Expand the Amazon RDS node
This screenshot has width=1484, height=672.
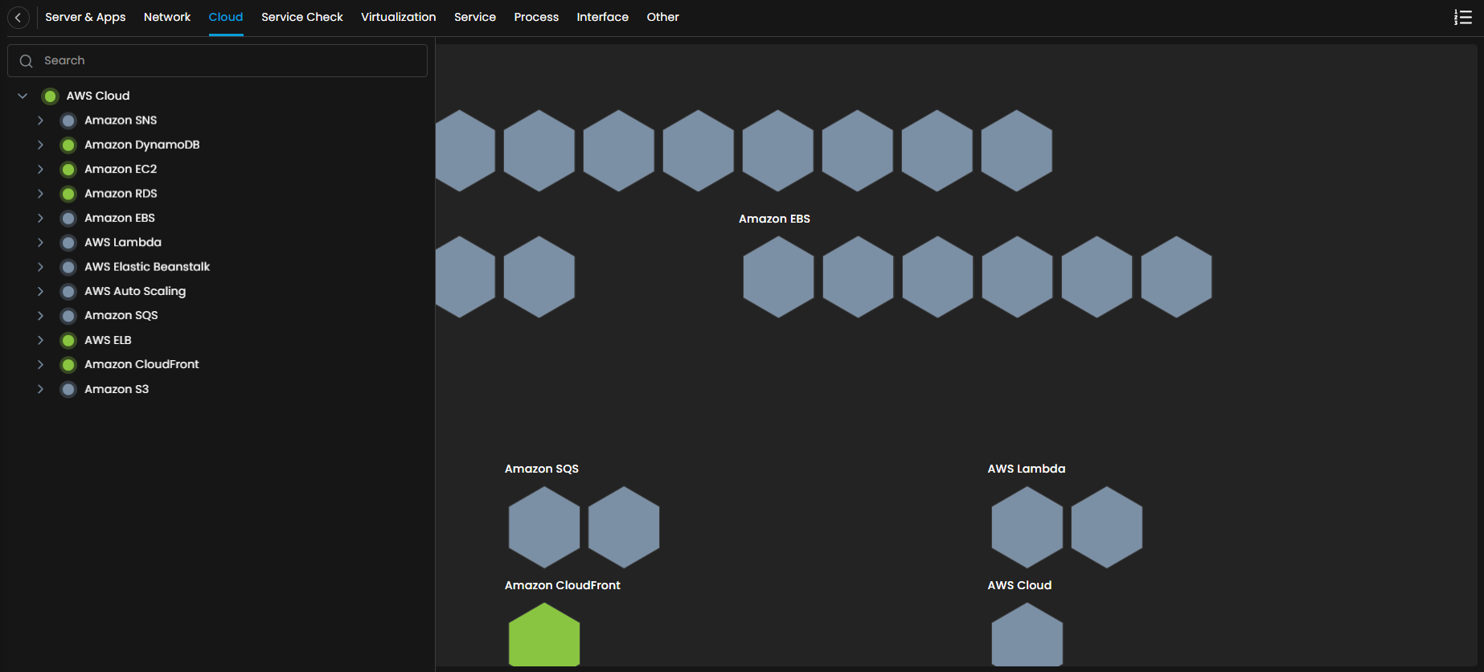(x=40, y=194)
